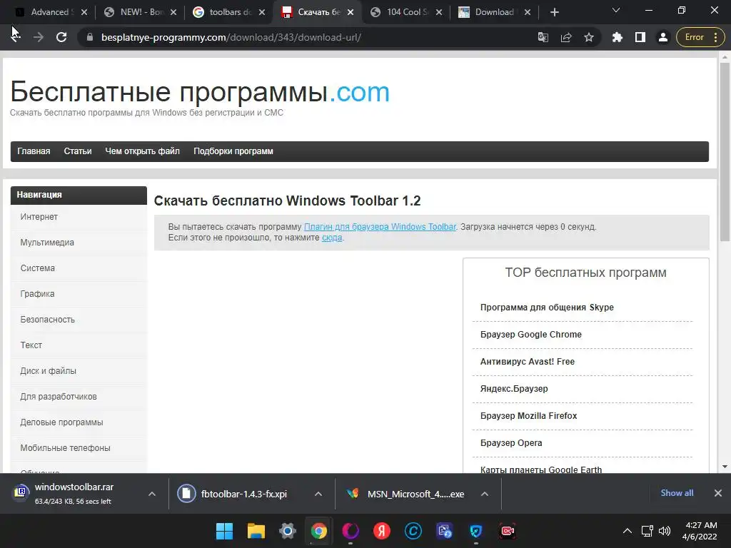This screenshot has width=731, height=548.
Task: Open Браузер Google Chrome entry
Action: 531,334
